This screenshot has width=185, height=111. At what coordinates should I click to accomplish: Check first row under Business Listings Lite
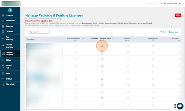point(76,46)
